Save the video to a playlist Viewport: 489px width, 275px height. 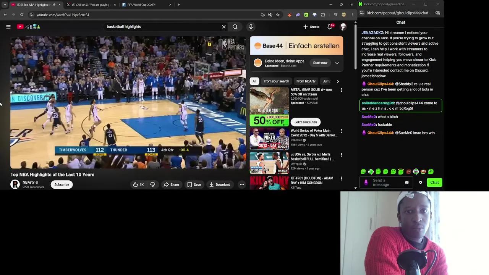(194, 184)
